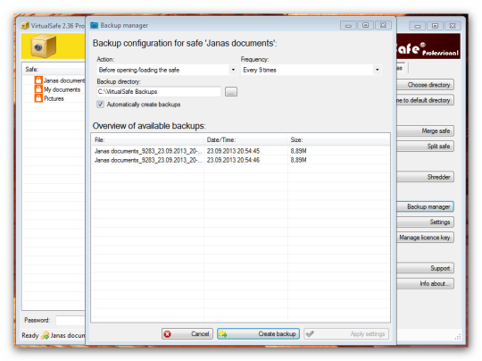Select second backup dated 23.09.2013 20:54:46
Image resolution: width=482 pixels, height=361 pixels.
[x=241, y=160]
